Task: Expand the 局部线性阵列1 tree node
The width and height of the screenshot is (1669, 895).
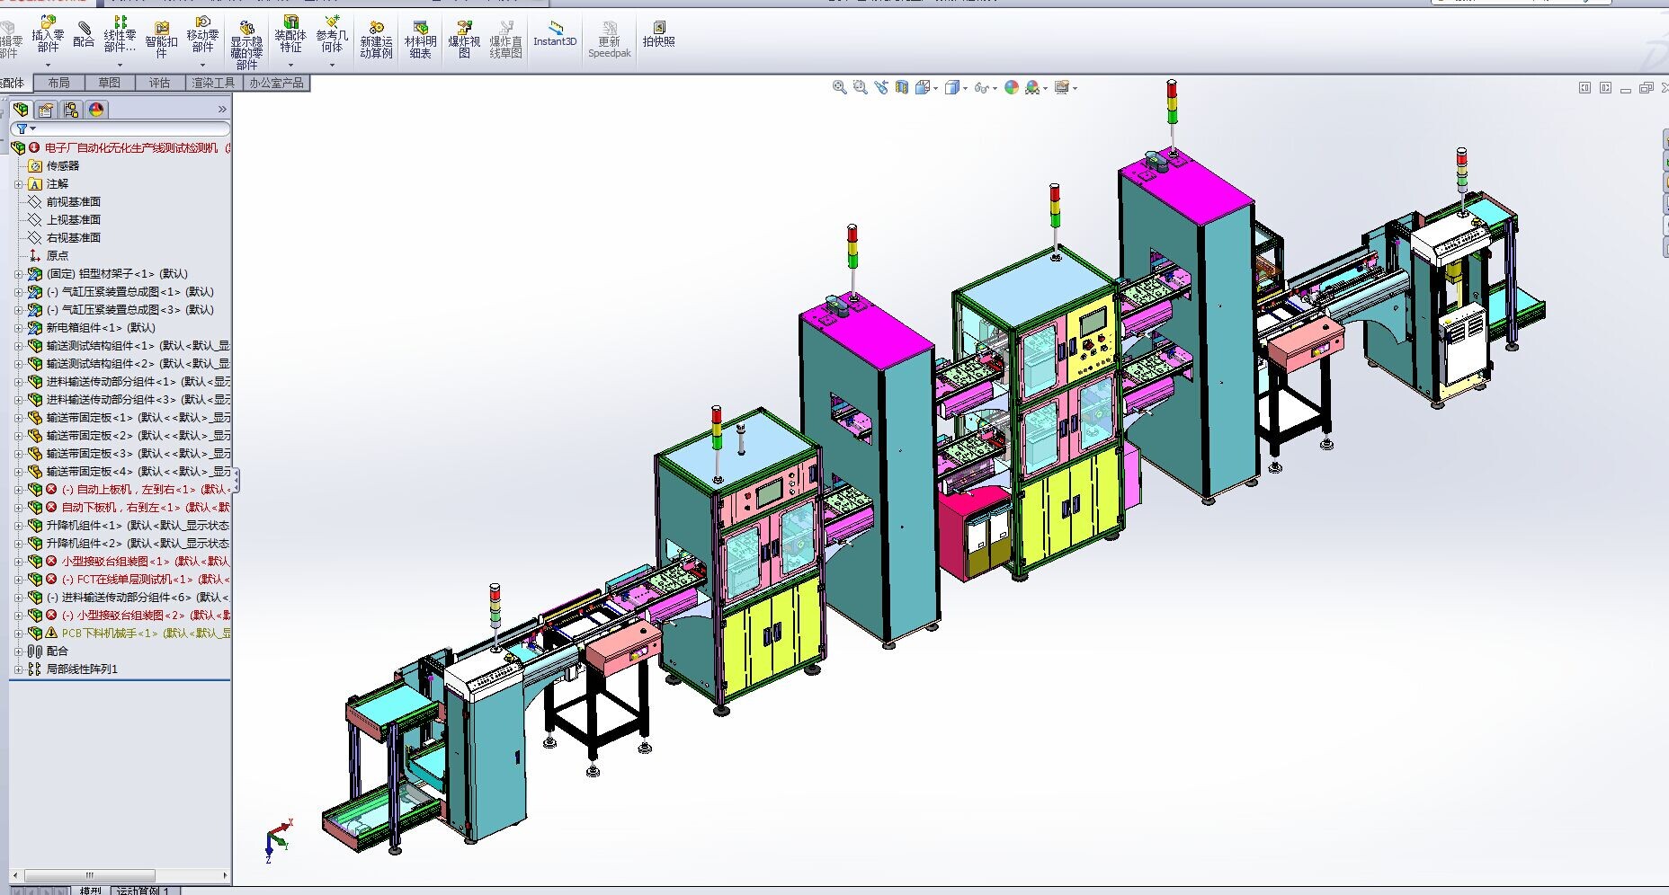Action: (19, 669)
